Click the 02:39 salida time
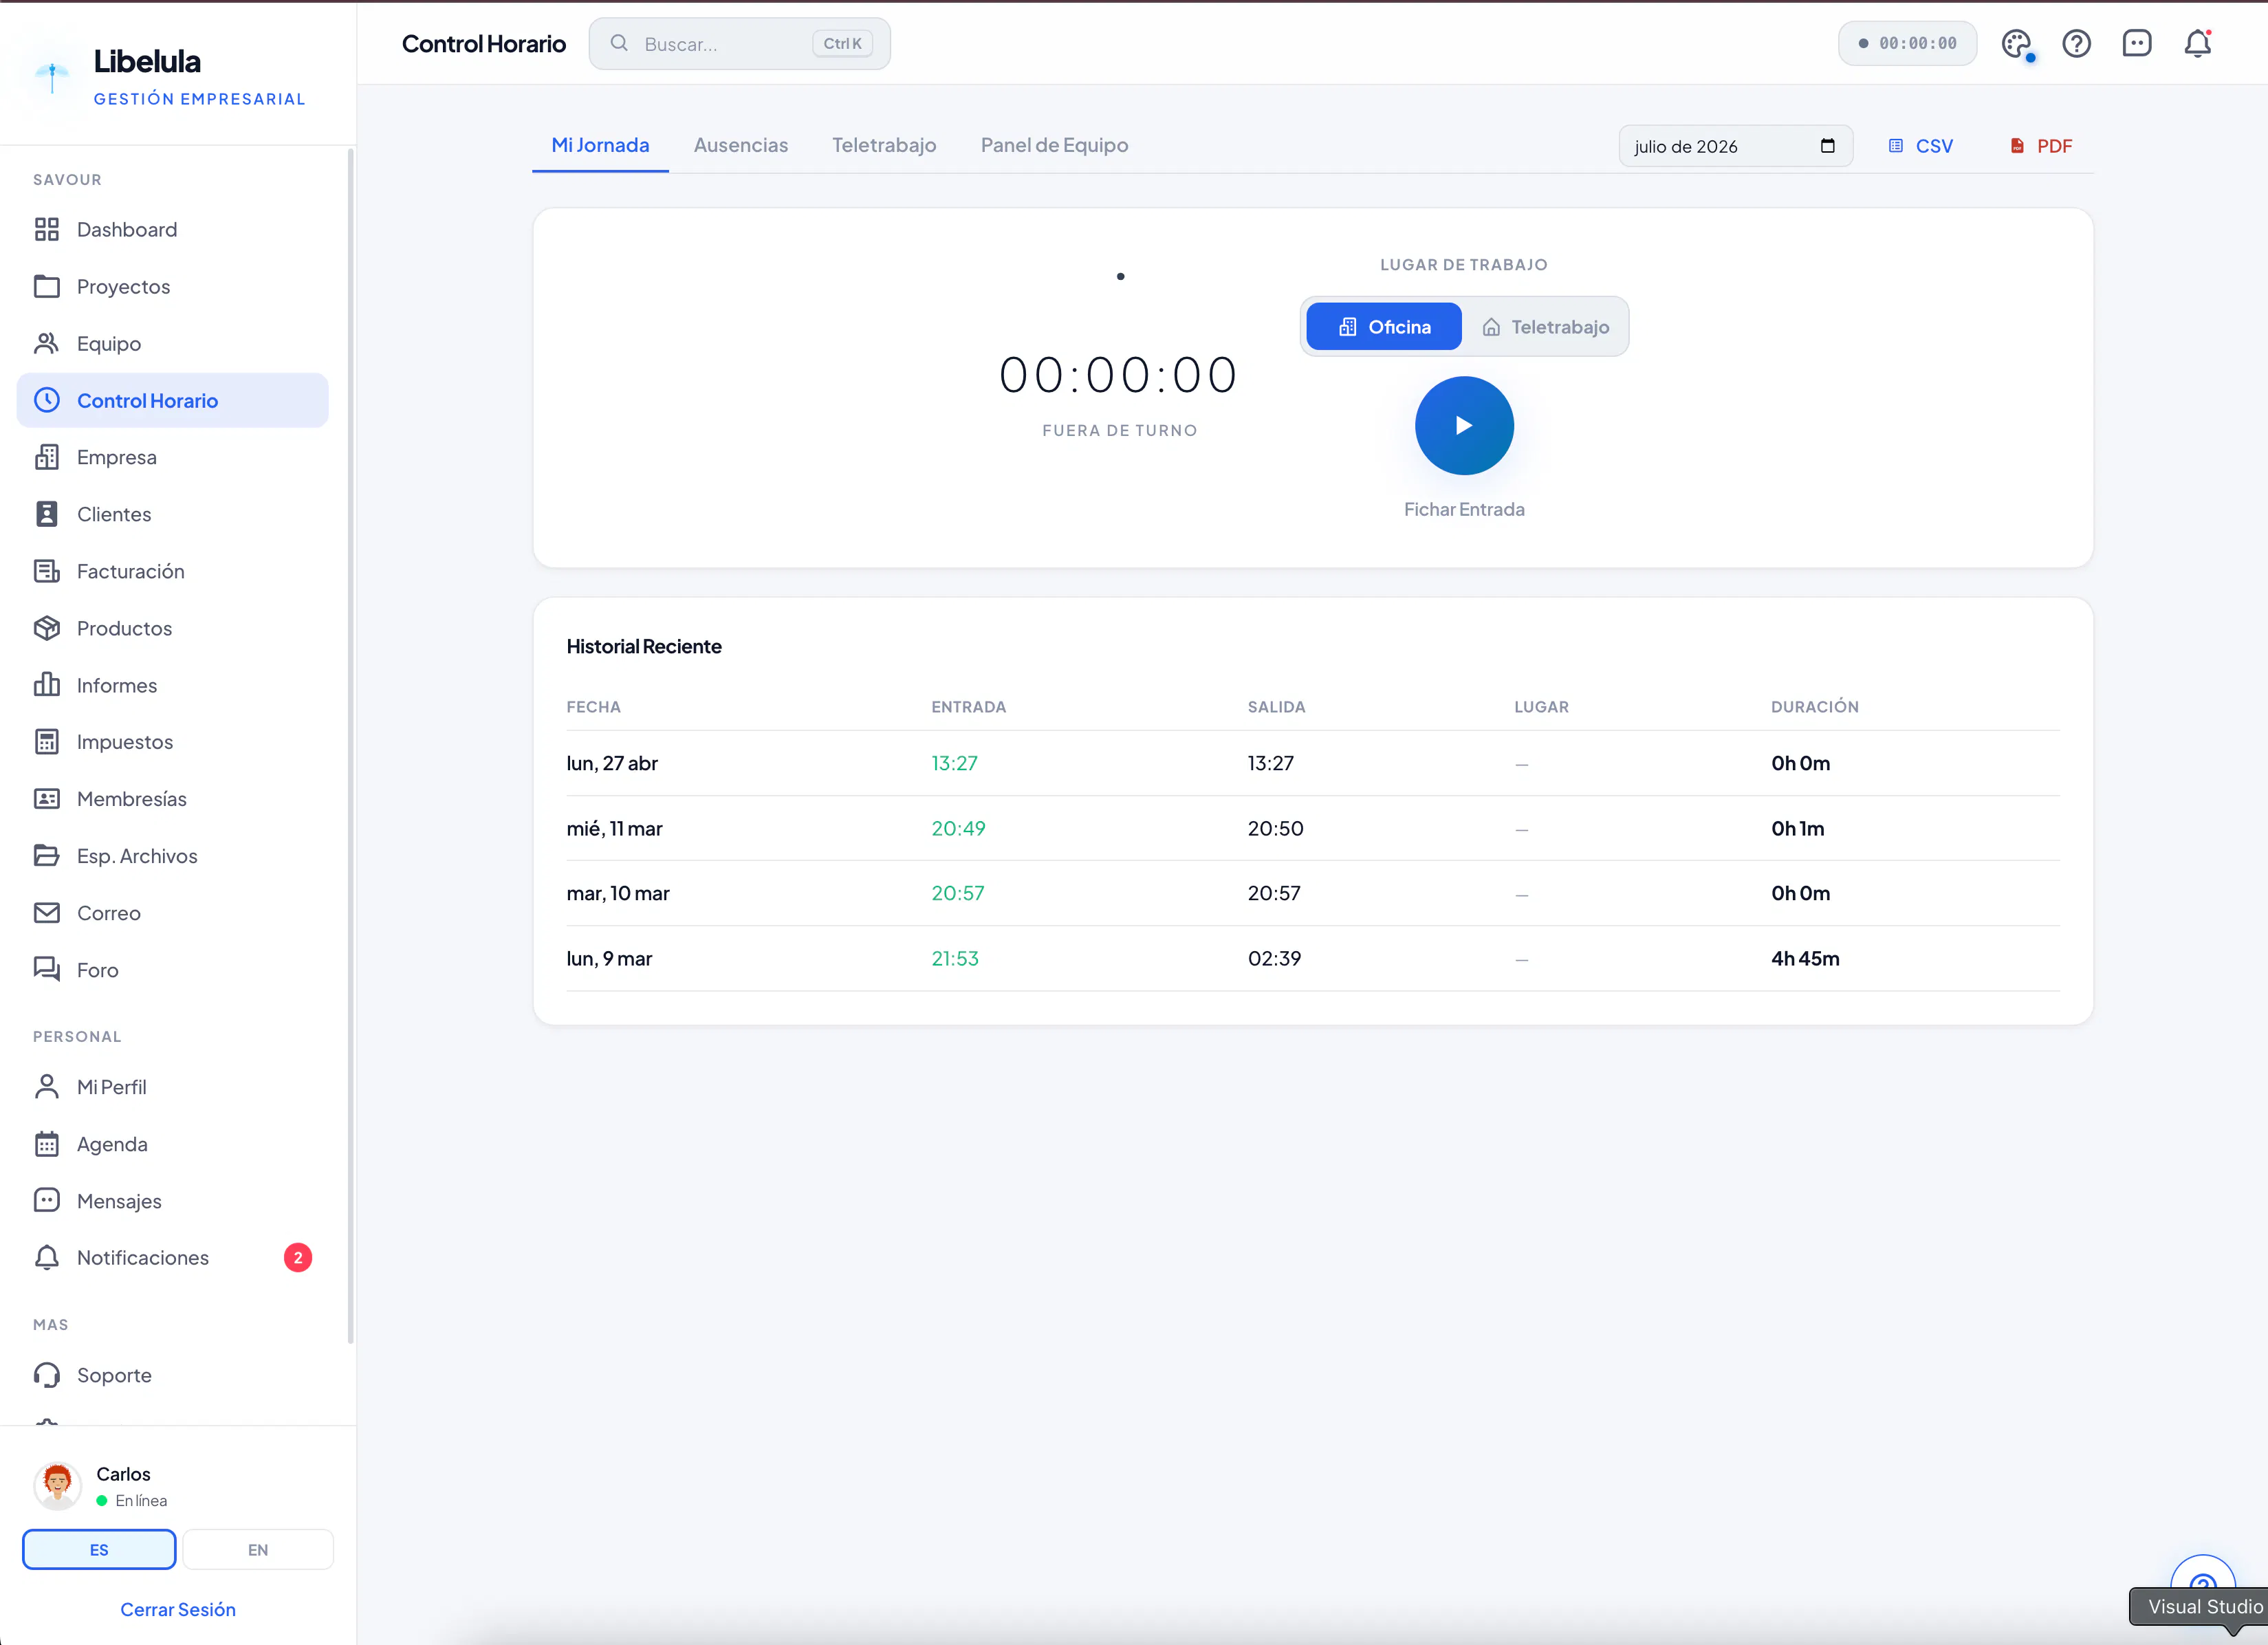 [1274, 958]
